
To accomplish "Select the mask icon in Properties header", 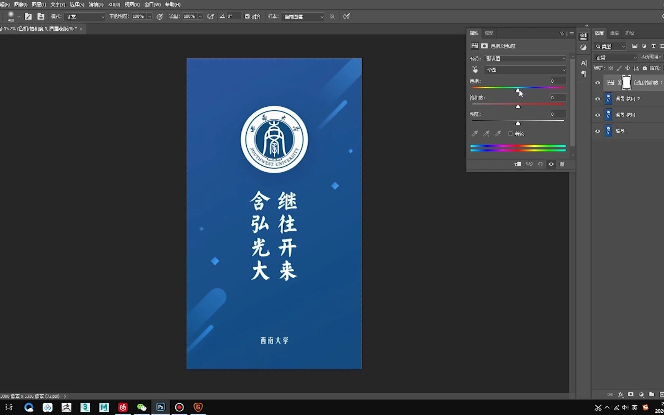I will (x=484, y=46).
